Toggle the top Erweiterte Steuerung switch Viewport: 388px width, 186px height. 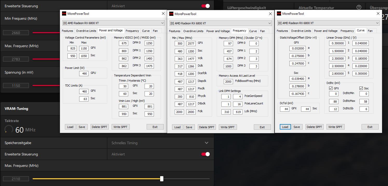tap(206, 6)
